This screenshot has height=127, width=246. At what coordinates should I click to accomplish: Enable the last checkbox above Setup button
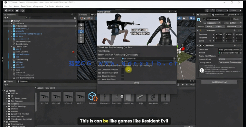click(x=123, y=79)
